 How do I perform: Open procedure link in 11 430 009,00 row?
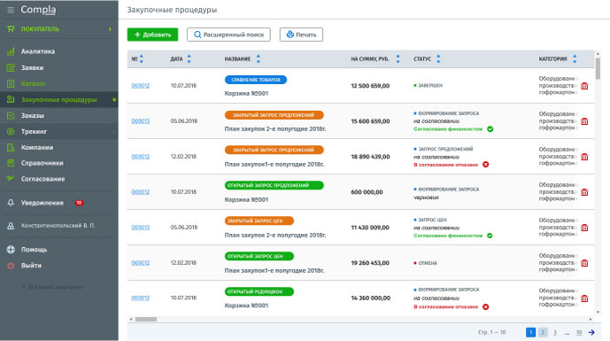click(x=141, y=228)
